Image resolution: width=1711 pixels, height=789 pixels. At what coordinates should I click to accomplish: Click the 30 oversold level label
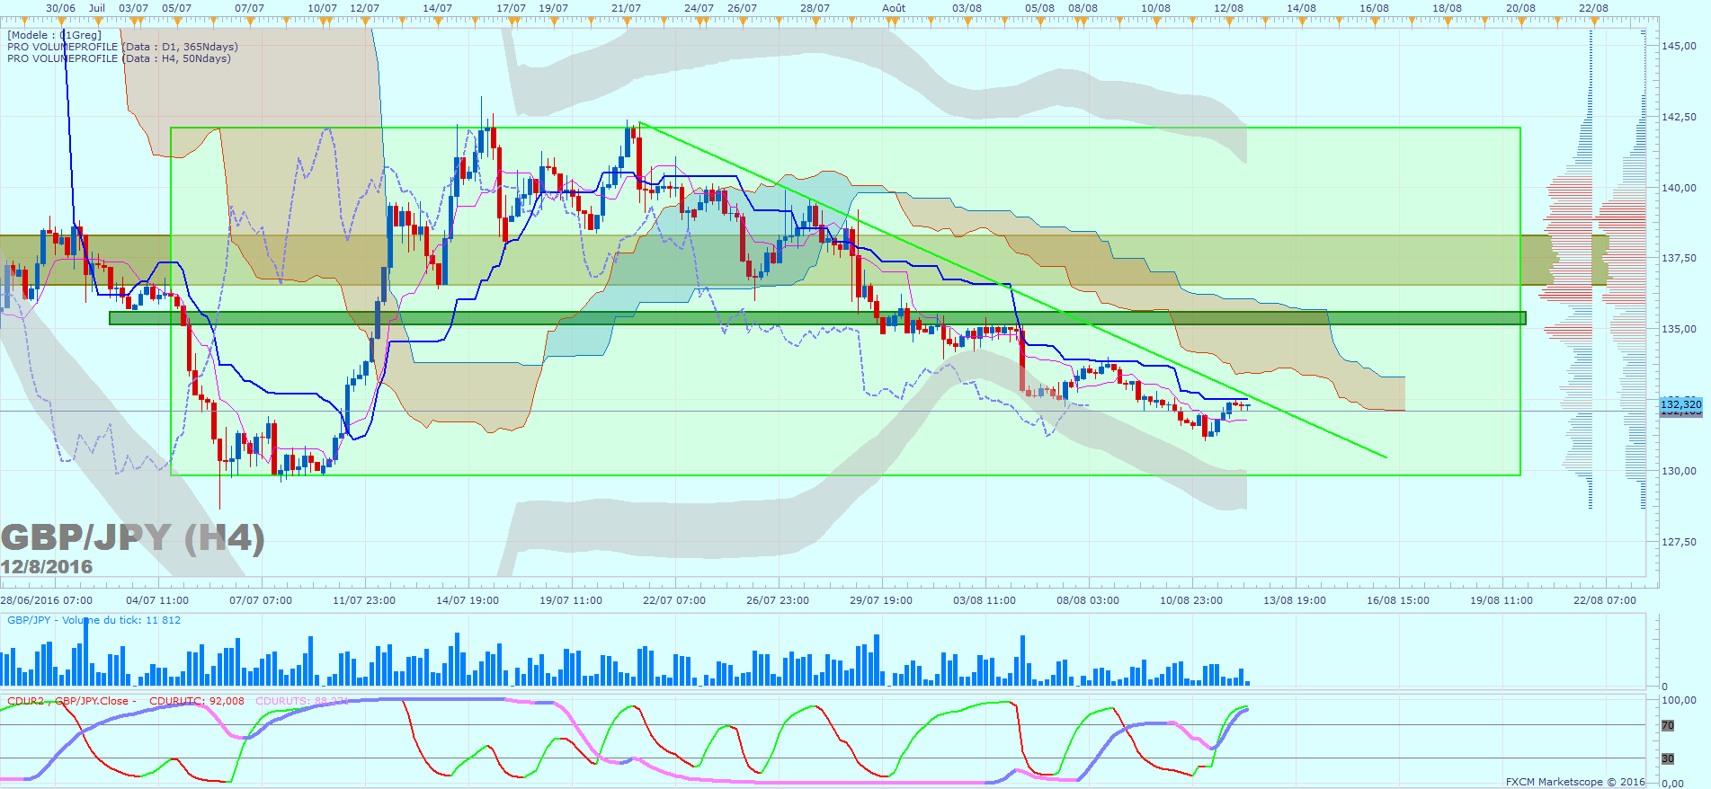(1668, 758)
